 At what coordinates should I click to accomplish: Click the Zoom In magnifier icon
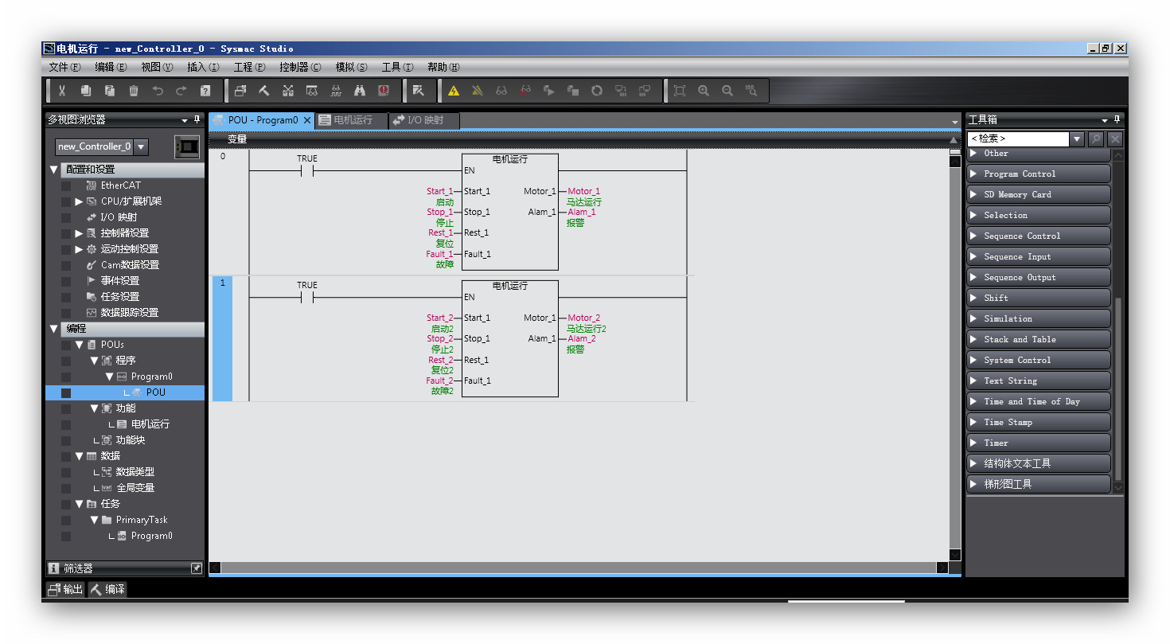pyautogui.click(x=704, y=91)
